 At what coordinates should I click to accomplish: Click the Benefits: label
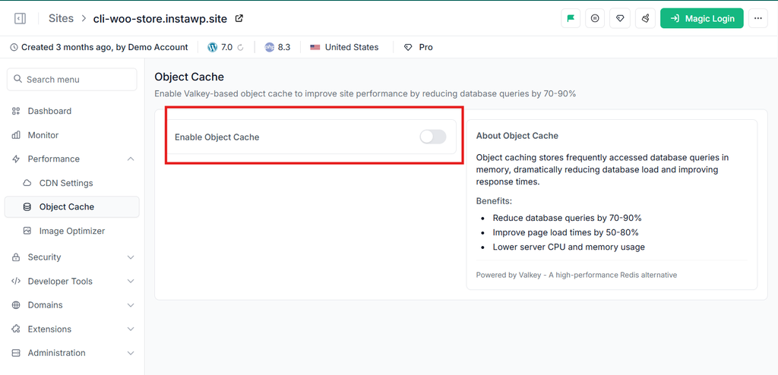coord(494,201)
